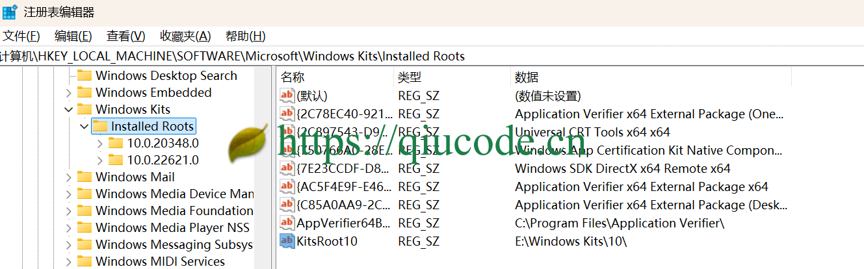This screenshot has width=864, height=269.
Task: Click the Windows Media Foundation folder icon
Action: pyautogui.click(x=85, y=211)
